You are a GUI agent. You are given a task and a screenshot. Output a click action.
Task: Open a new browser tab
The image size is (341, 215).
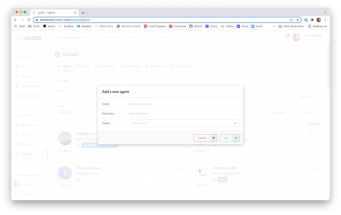pos(83,13)
